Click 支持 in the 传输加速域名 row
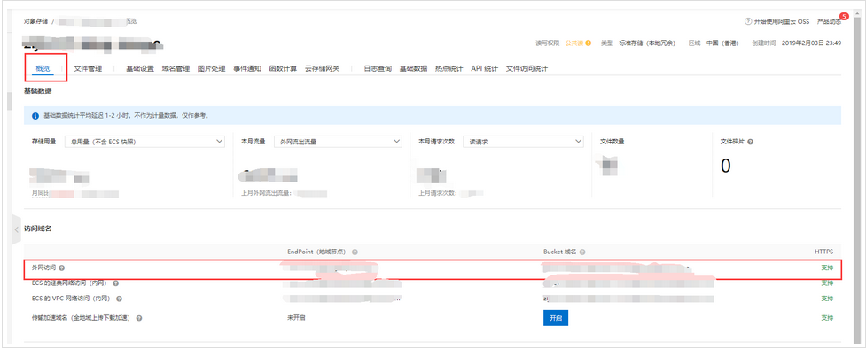The width and height of the screenshot is (866, 349). [x=827, y=318]
